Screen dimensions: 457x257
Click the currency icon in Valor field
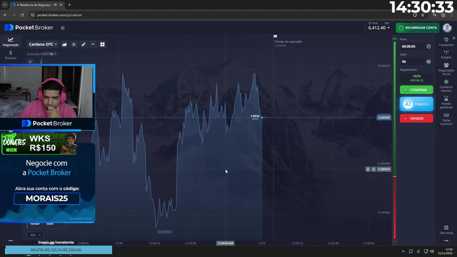click(428, 62)
